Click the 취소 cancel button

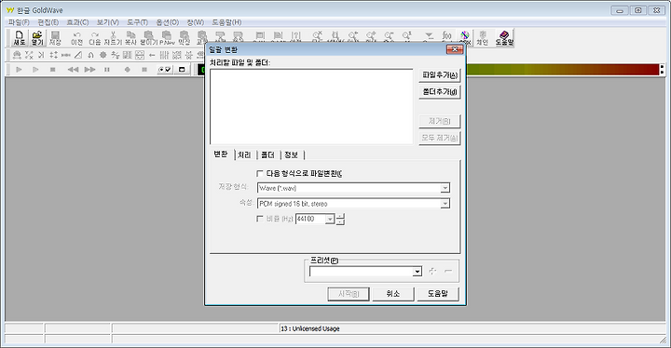click(393, 294)
